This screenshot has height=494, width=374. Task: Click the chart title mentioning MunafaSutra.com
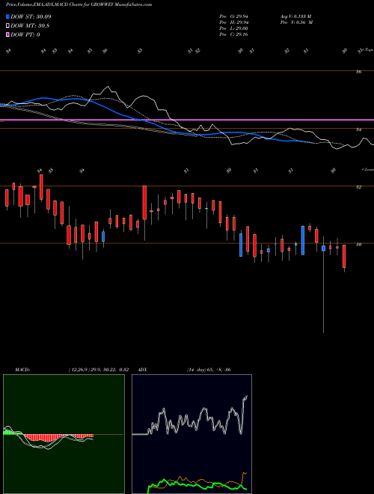[79, 5]
